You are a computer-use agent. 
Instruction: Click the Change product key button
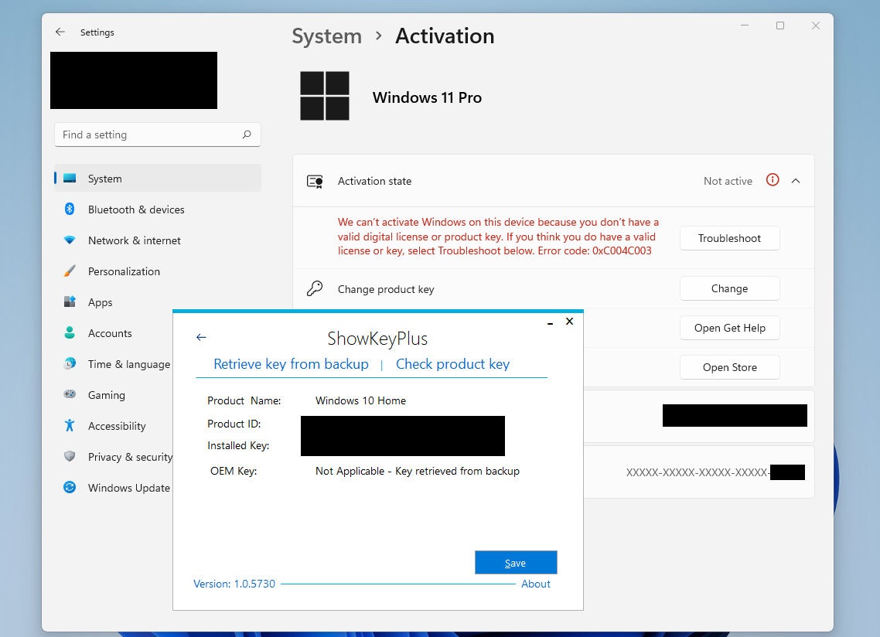[x=729, y=288]
